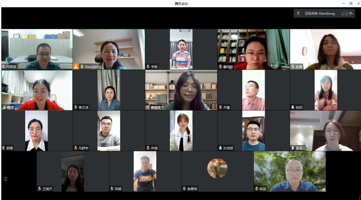This screenshot has height=200, width=361.
Task: Click the orange host icon next to XiaoQiong
Action: pyautogui.click(x=76, y=67)
